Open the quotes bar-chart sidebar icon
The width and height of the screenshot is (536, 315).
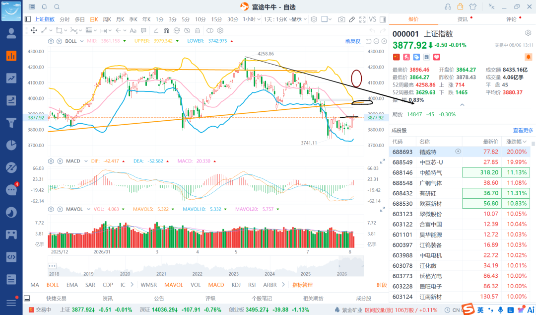(x=11, y=56)
